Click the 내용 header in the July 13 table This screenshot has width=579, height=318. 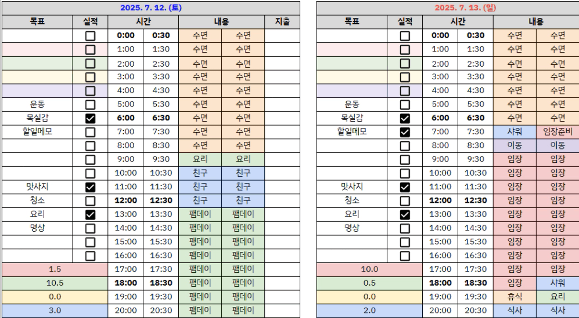[536, 22]
